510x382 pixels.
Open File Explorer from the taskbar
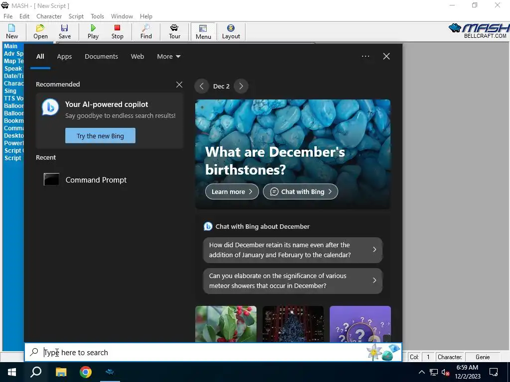[x=61, y=372]
